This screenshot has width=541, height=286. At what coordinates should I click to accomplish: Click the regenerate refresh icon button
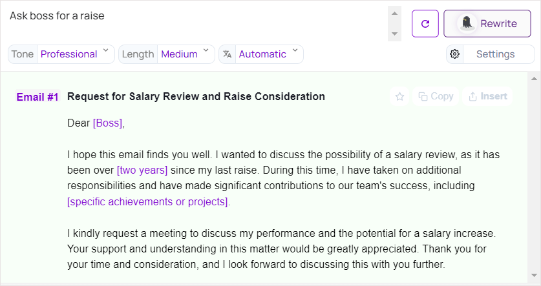[x=425, y=24]
